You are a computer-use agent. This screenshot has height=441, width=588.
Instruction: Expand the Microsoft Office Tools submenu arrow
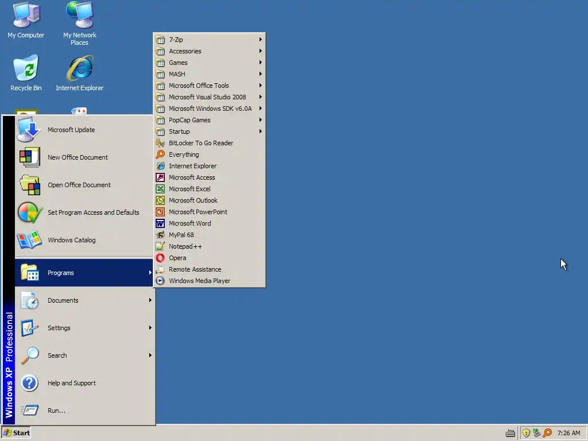click(260, 86)
